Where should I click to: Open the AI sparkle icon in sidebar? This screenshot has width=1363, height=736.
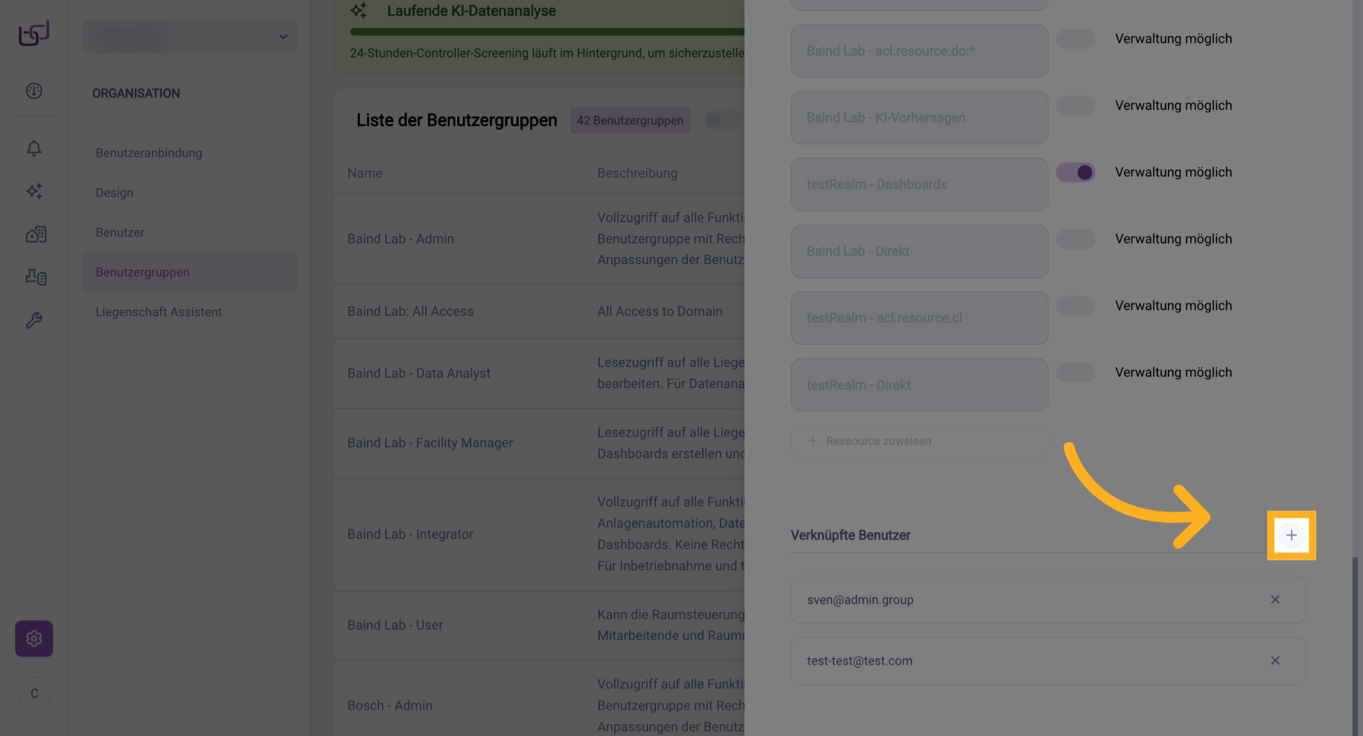(x=34, y=191)
